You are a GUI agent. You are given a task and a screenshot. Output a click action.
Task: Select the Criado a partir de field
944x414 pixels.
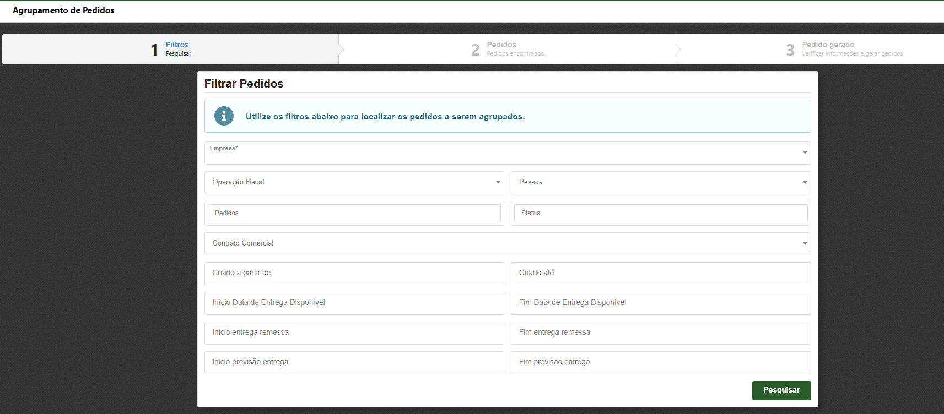tap(354, 274)
